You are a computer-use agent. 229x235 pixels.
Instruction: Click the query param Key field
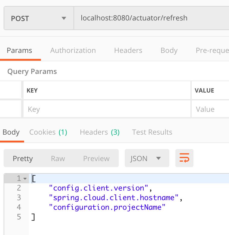[107, 109]
